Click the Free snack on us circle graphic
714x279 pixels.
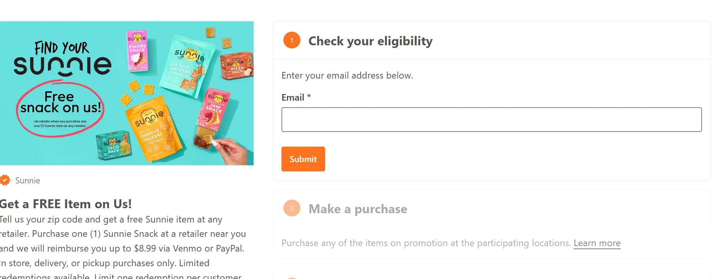60,109
